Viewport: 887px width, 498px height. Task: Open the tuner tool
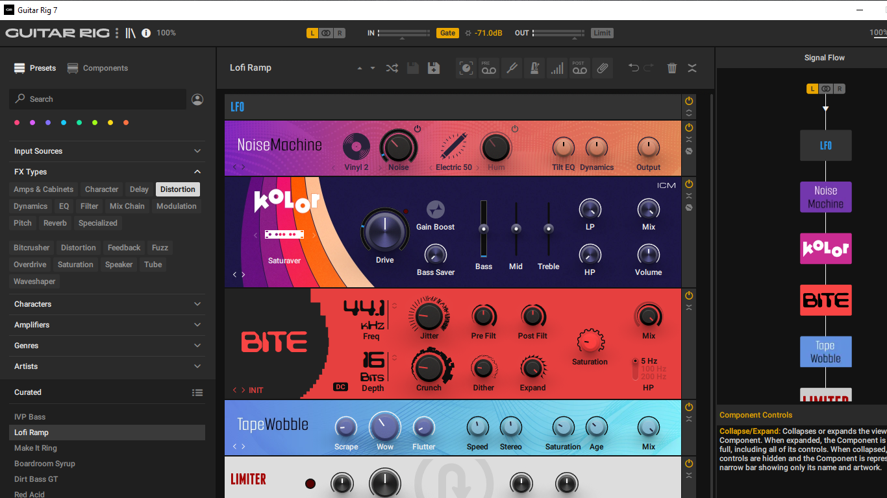(x=512, y=68)
